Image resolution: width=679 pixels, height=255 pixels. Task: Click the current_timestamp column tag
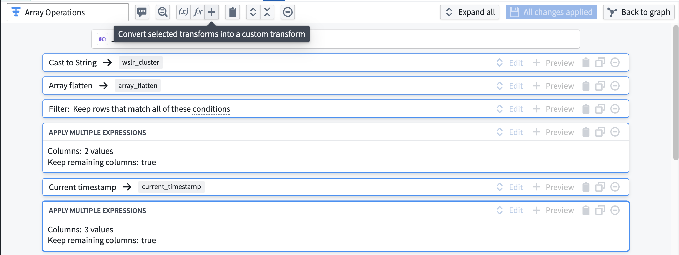(171, 187)
